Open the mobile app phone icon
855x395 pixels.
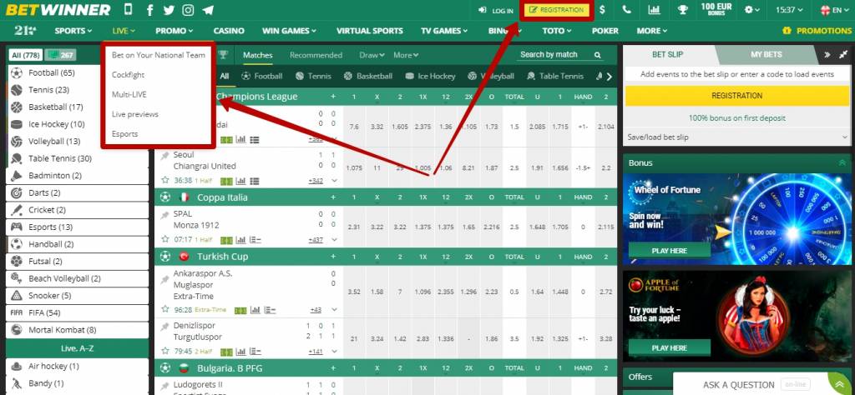(128, 10)
